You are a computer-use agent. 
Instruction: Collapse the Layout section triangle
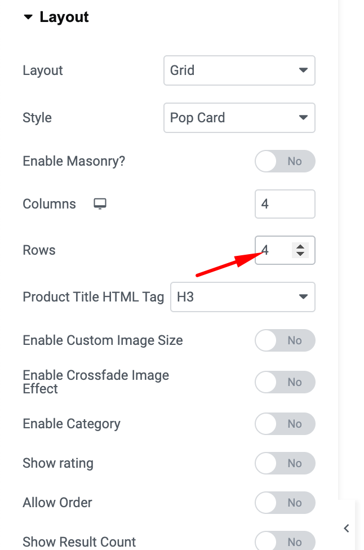[28, 17]
